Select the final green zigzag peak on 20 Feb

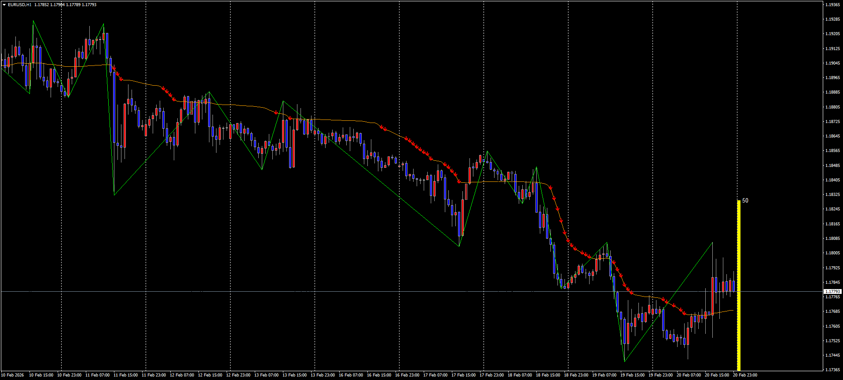[712, 242]
